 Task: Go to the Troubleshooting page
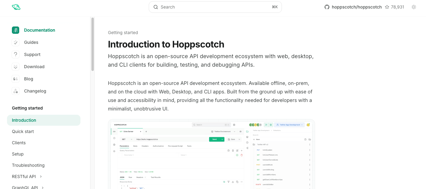28,165
